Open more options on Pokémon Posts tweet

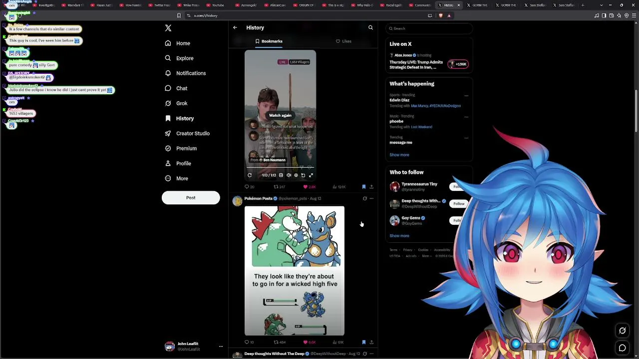(371, 198)
